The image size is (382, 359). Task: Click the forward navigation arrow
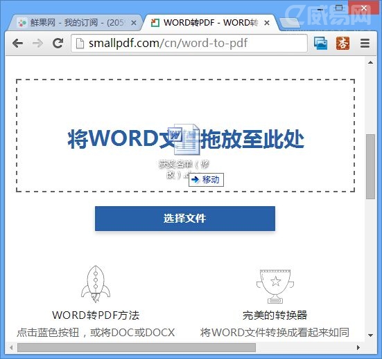coord(37,44)
